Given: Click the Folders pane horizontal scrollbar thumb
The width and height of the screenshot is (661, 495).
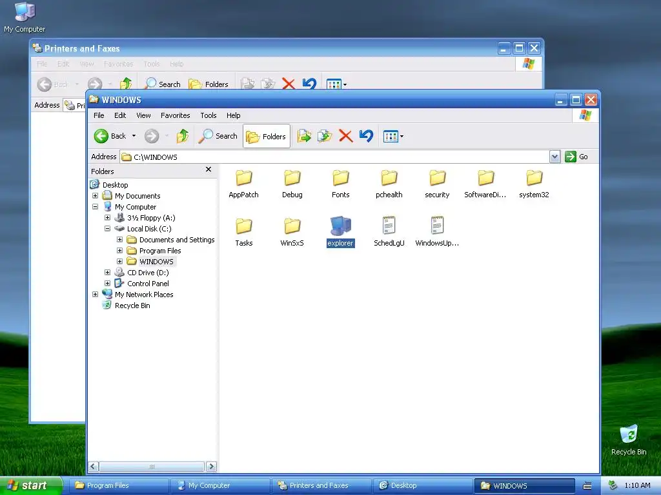Looking at the screenshot, I should click(152, 467).
